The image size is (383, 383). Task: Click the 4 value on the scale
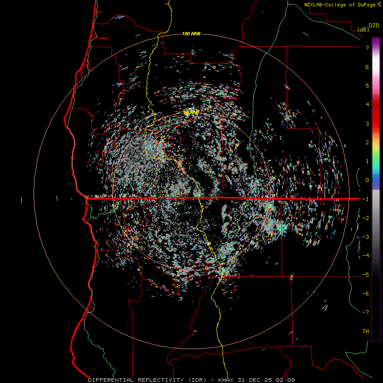367,105
